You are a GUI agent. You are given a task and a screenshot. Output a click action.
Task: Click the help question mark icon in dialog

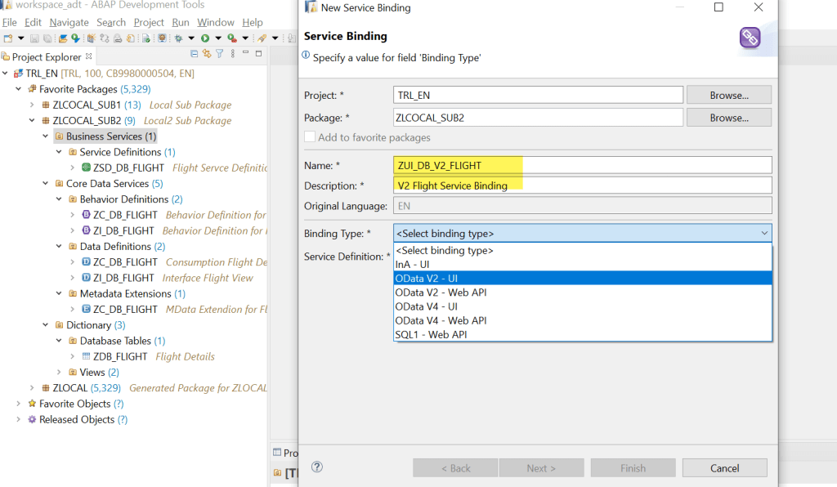(317, 467)
